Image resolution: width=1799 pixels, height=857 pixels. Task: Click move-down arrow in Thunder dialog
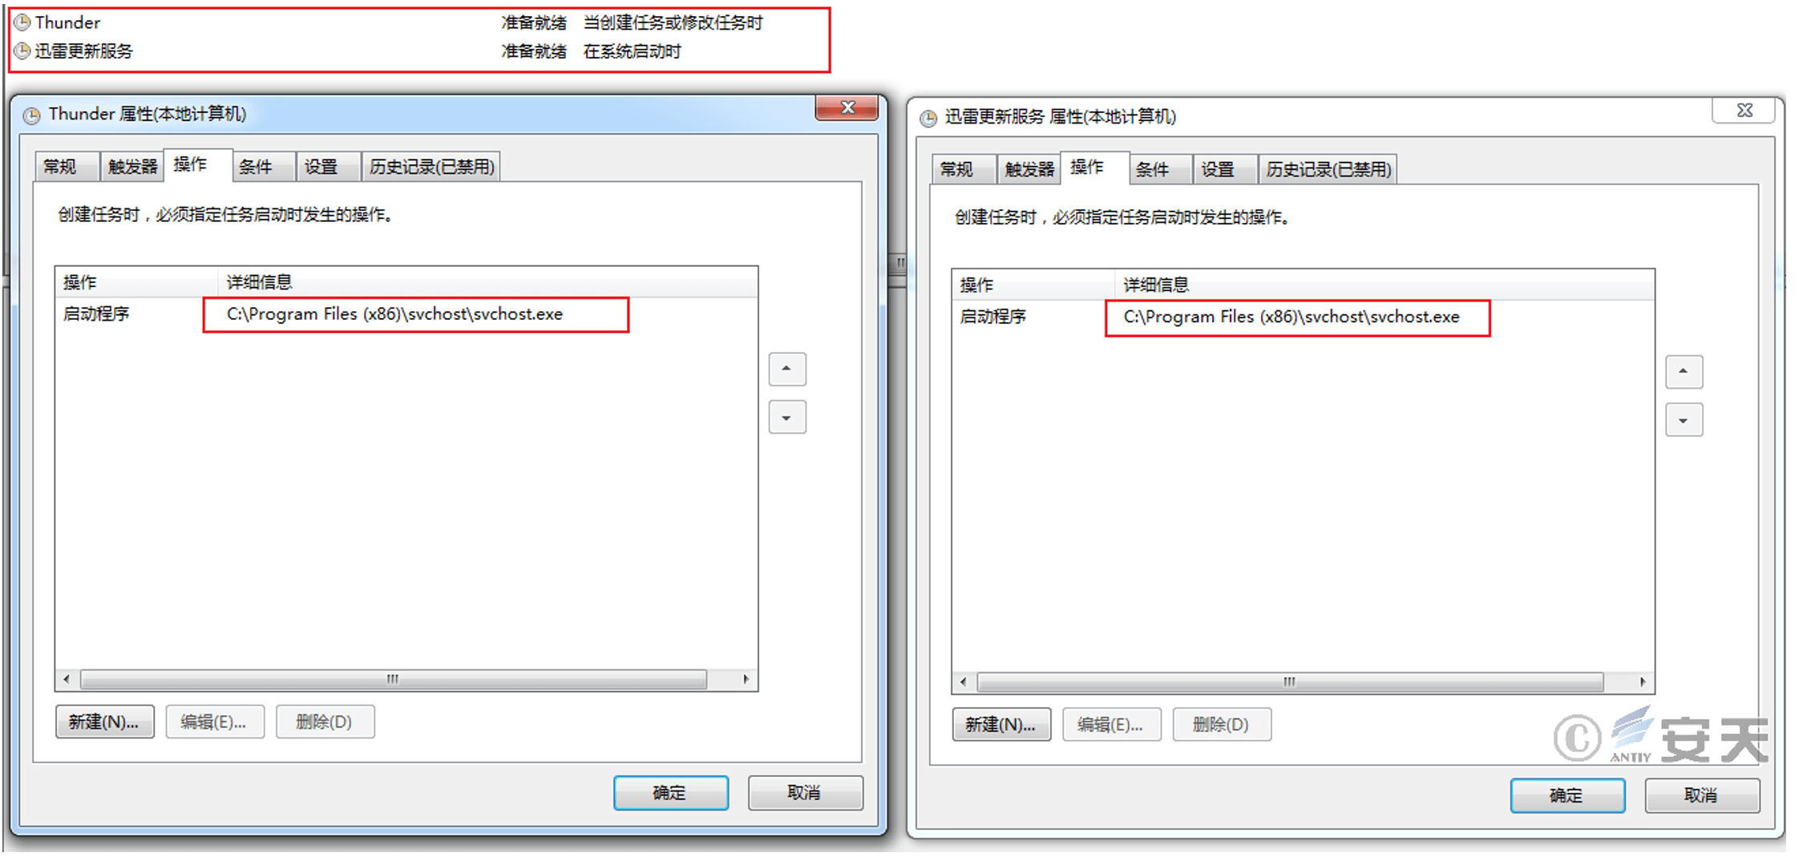pos(786,417)
